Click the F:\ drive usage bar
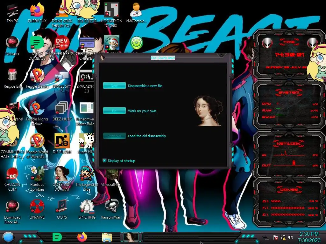 point(288,208)
